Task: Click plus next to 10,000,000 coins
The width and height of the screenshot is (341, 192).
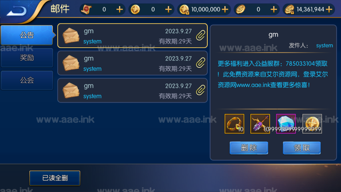Action: 225,9
